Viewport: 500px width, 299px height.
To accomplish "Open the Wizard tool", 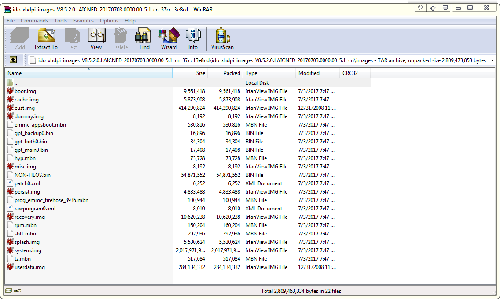I will (169, 39).
